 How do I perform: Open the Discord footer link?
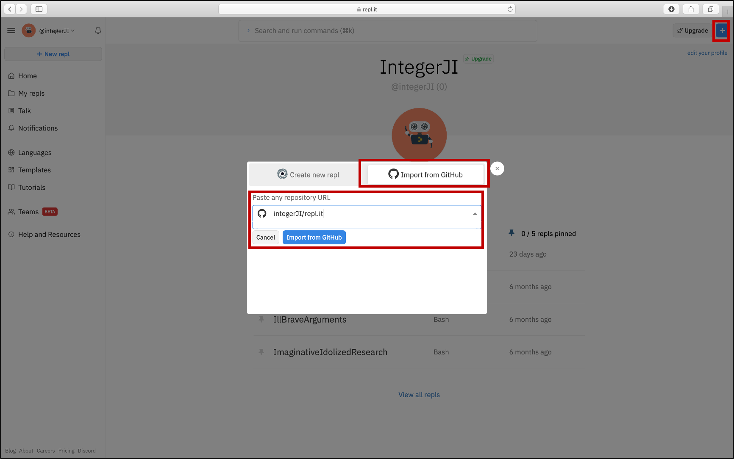click(x=86, y=451)
